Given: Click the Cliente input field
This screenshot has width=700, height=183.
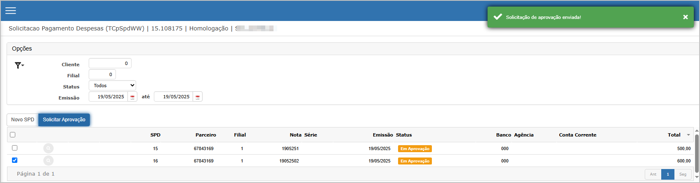Looking at the screenshot, I should [110, 63].
